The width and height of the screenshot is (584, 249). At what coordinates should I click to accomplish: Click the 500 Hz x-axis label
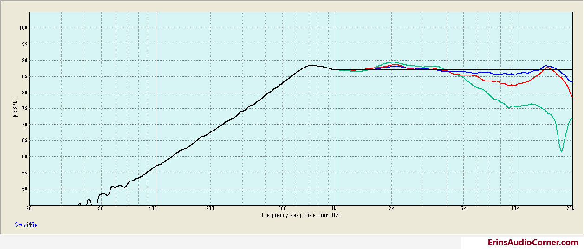click(x=282, y=209)
